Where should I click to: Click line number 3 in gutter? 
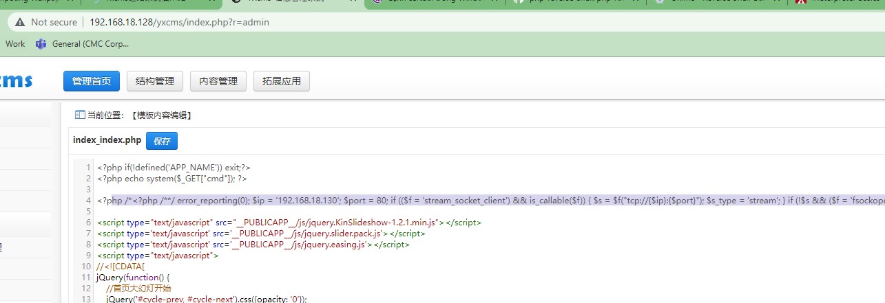tap(88, 189)
